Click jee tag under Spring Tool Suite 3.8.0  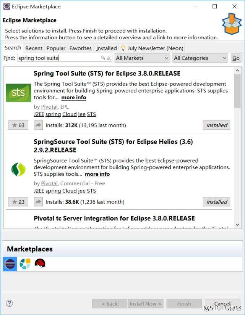[82, 114]
